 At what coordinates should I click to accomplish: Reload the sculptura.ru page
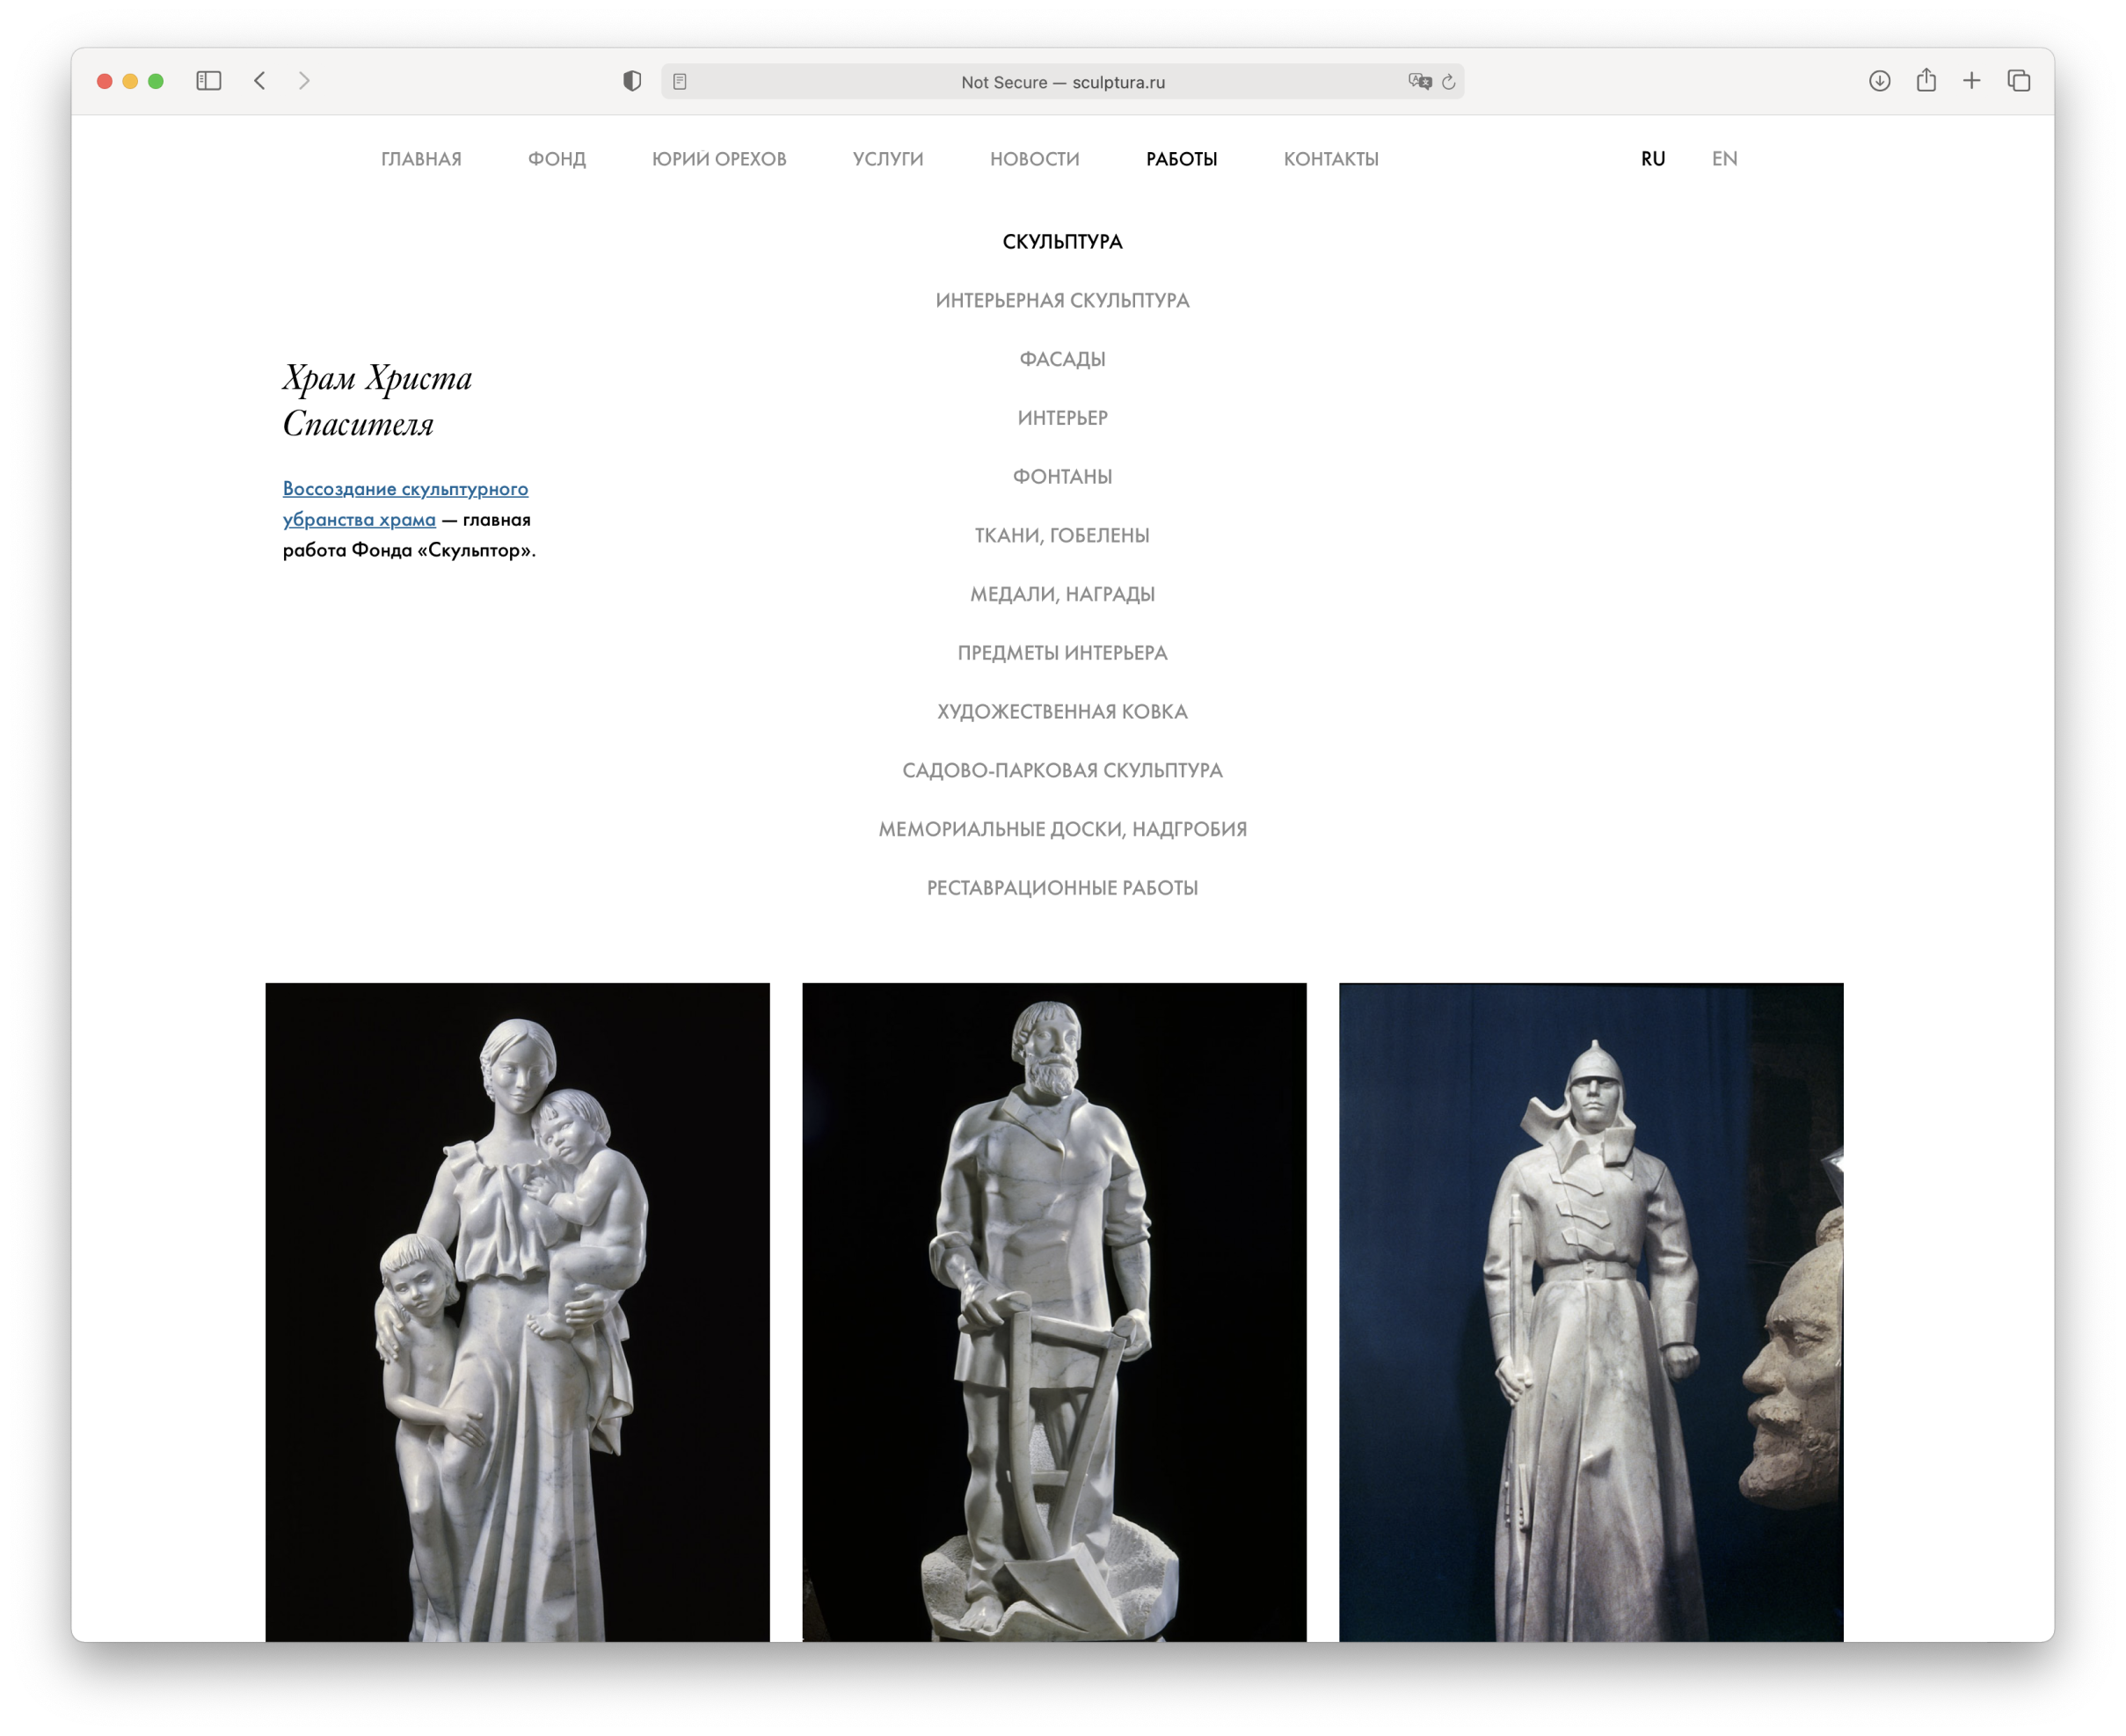point(1448,82)
